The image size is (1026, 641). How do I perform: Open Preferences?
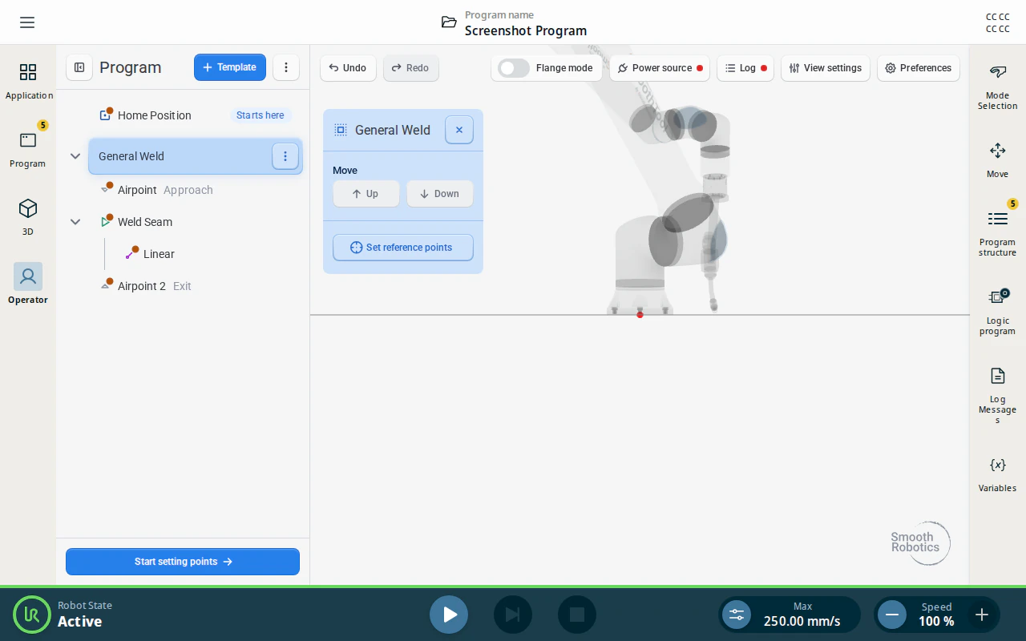coord(919,68)
